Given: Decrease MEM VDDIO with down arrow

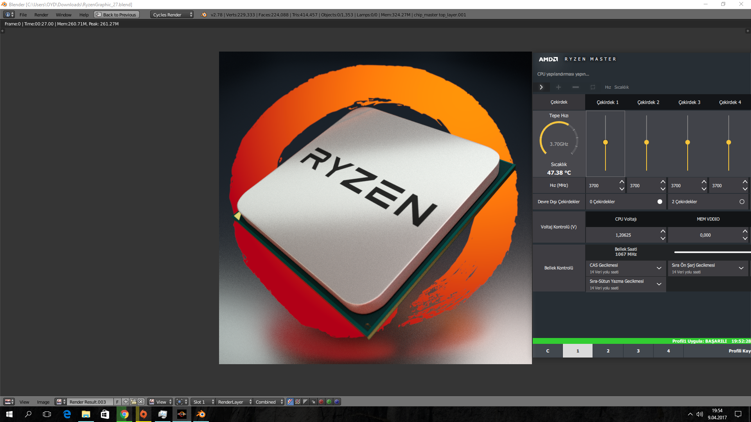Looking at the screenshot, I should pos(745,238).
